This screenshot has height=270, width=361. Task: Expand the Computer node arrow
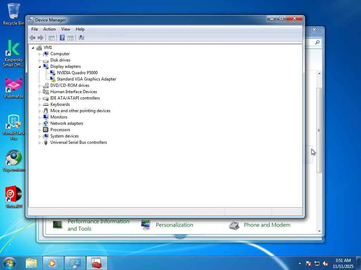click(x=39, y=54)
